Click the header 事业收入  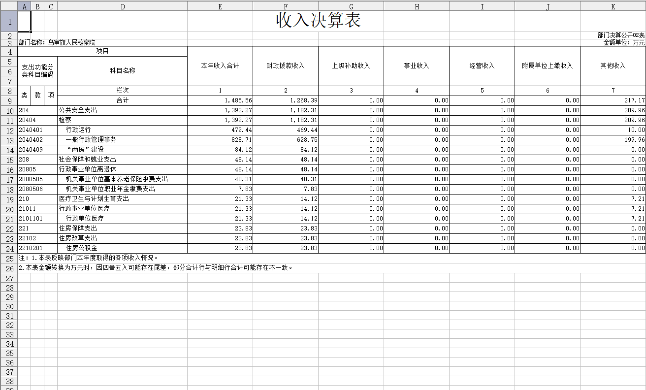pyautogui.click(x=417, y=66)
